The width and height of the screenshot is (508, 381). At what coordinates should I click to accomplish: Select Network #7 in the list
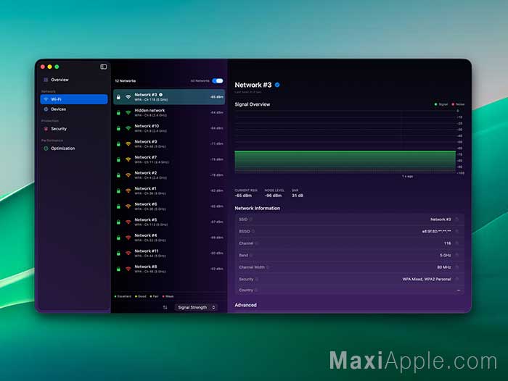tap(169, 159)
